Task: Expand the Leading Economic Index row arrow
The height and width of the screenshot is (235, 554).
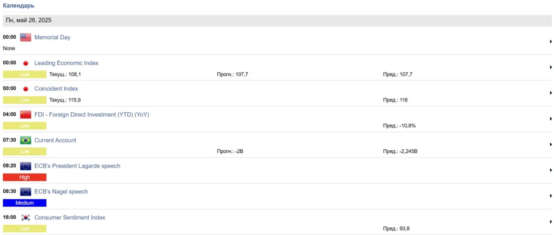Action: coord(550,67)
